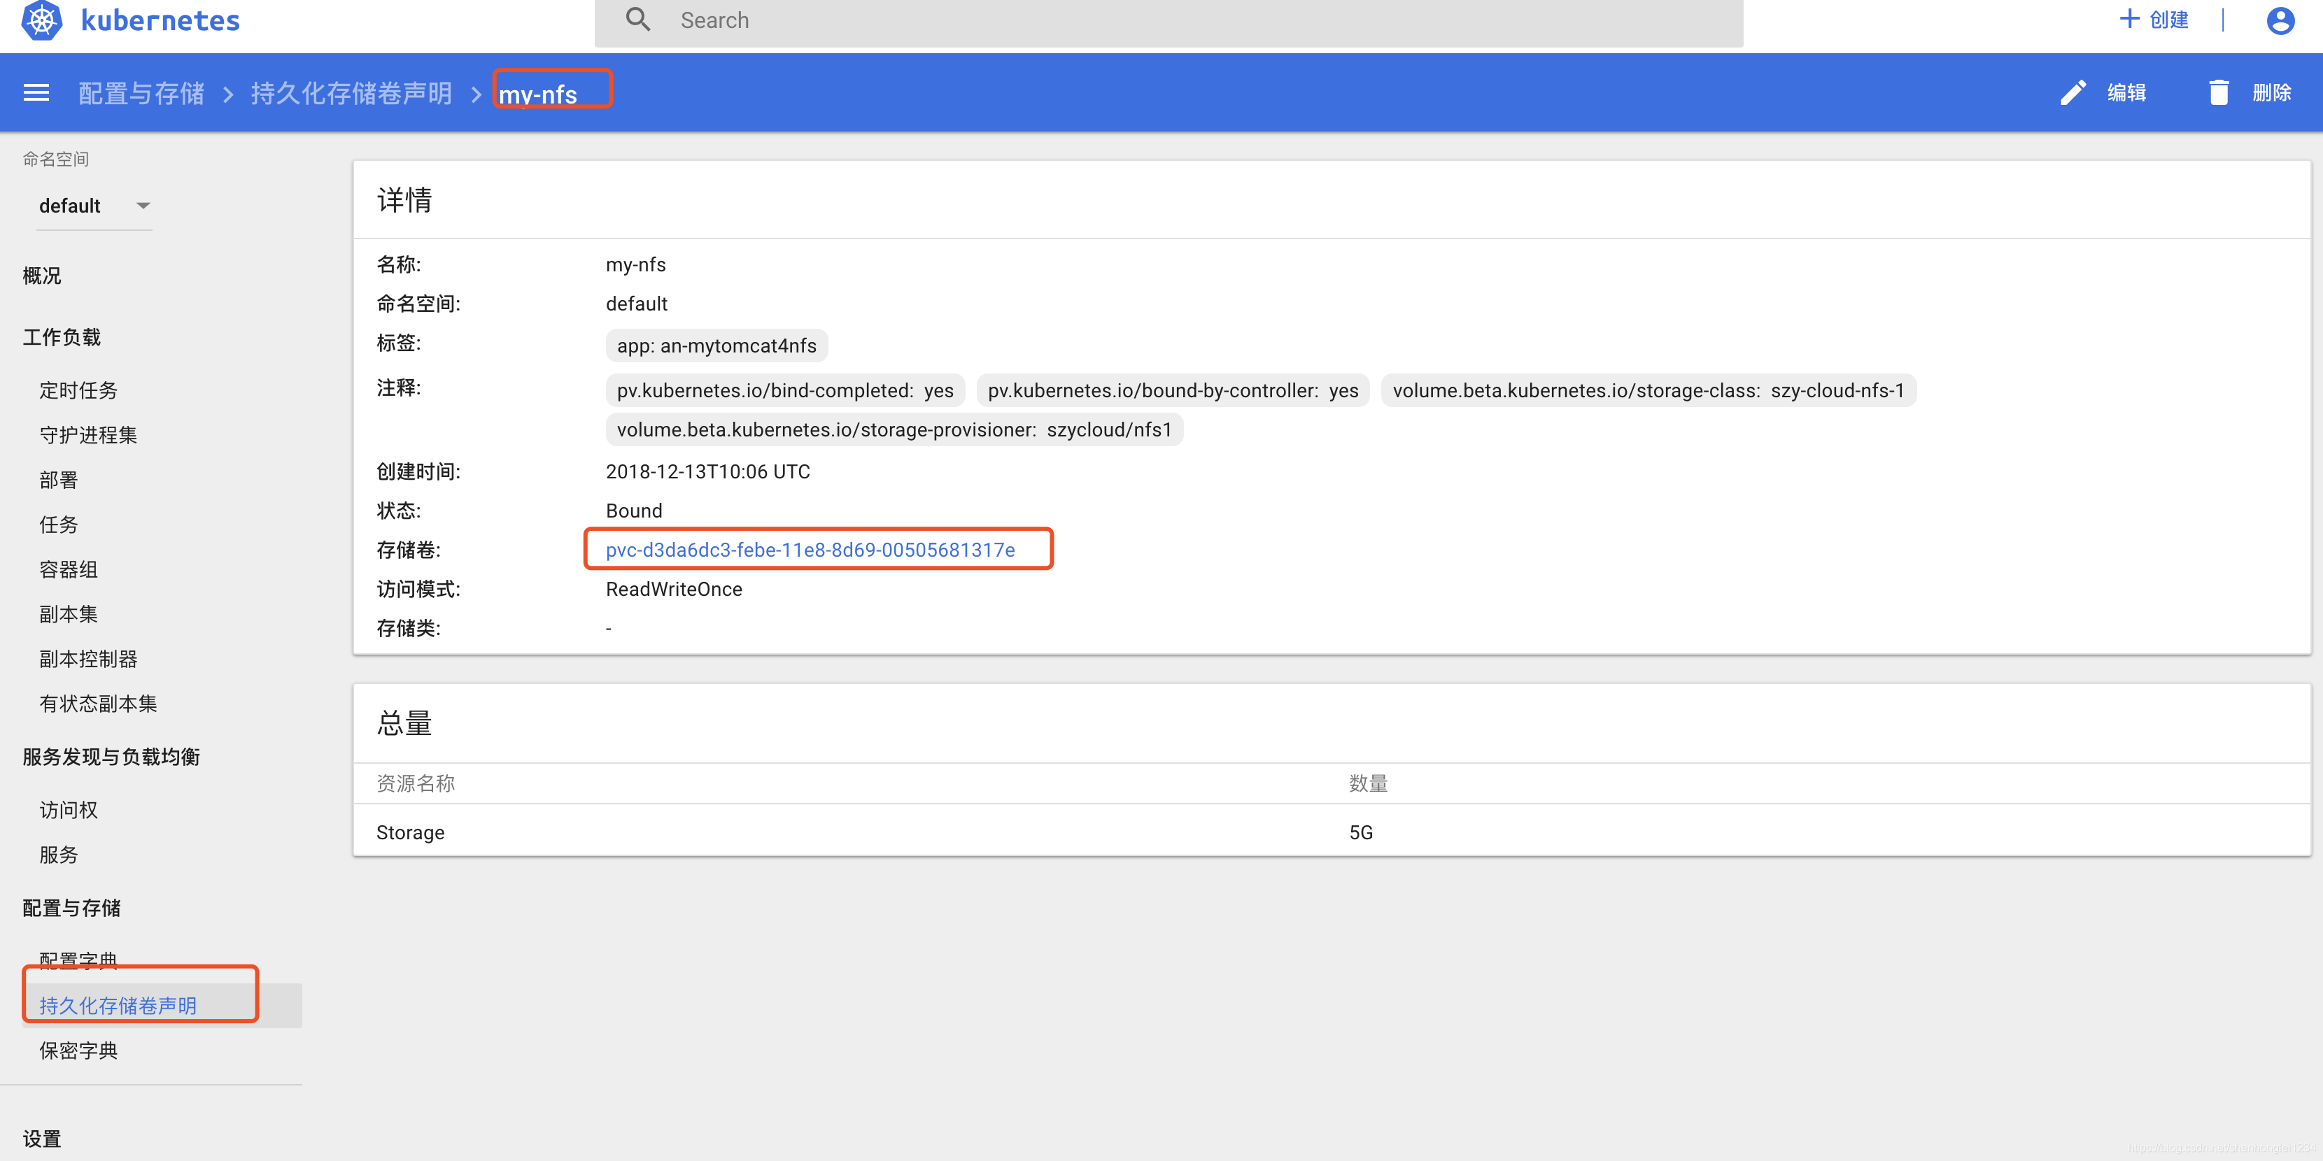Navigate to 有状态副本集 in sidebar
The width and height of the screenshot is (2323, 1161).
pyautogui.click(x=98, y=703)
